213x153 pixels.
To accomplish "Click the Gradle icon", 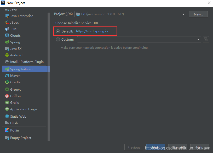I will pos(7,82).
